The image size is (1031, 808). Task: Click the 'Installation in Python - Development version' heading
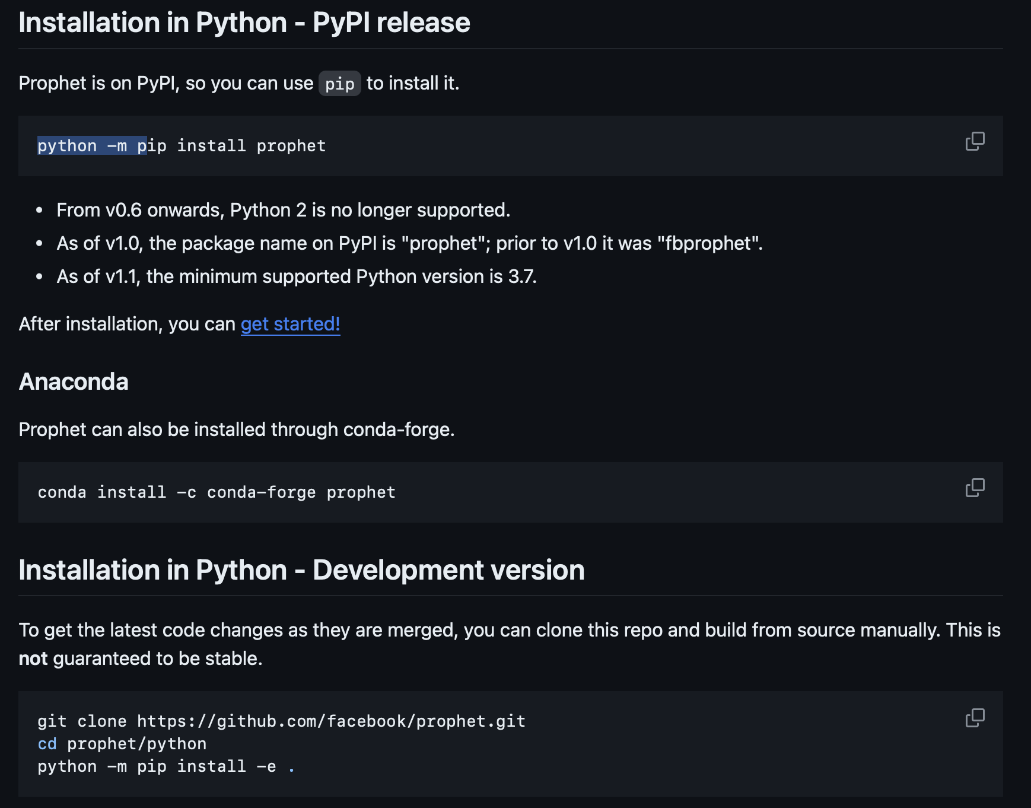pos(301,570)
